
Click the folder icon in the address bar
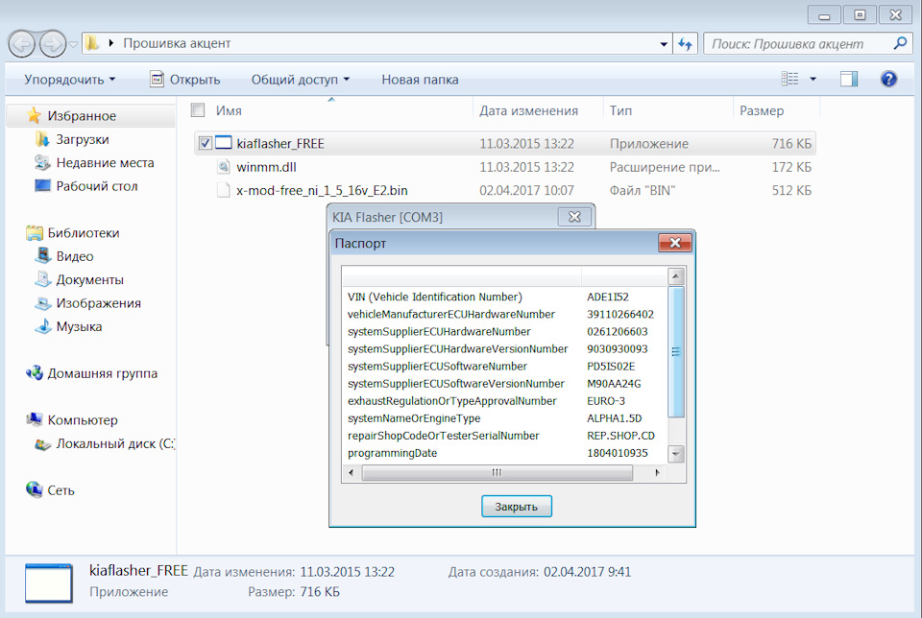[x=92, y=43]
